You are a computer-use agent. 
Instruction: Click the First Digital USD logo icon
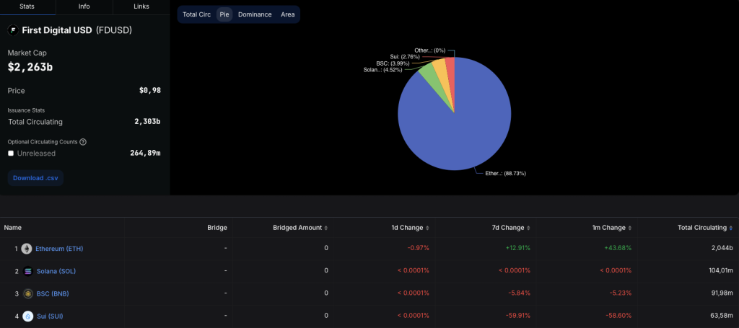pyautogui.click(x=12, y=30)
